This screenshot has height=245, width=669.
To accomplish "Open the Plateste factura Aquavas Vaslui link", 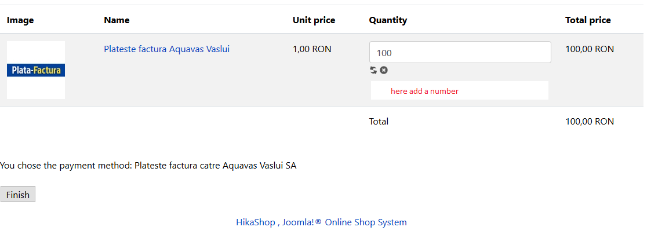I will (x=166, y=49).
